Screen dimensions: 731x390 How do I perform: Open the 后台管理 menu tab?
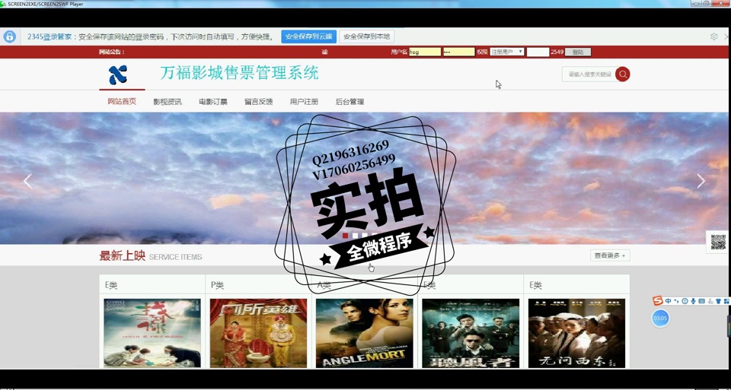(350, 101)
